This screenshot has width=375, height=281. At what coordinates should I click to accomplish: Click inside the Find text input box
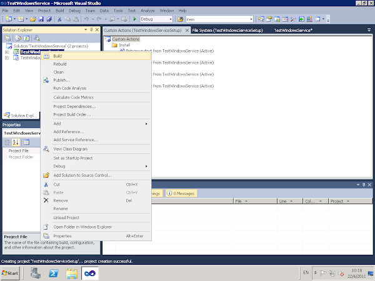pyautogui.click(x=217, y=19)
